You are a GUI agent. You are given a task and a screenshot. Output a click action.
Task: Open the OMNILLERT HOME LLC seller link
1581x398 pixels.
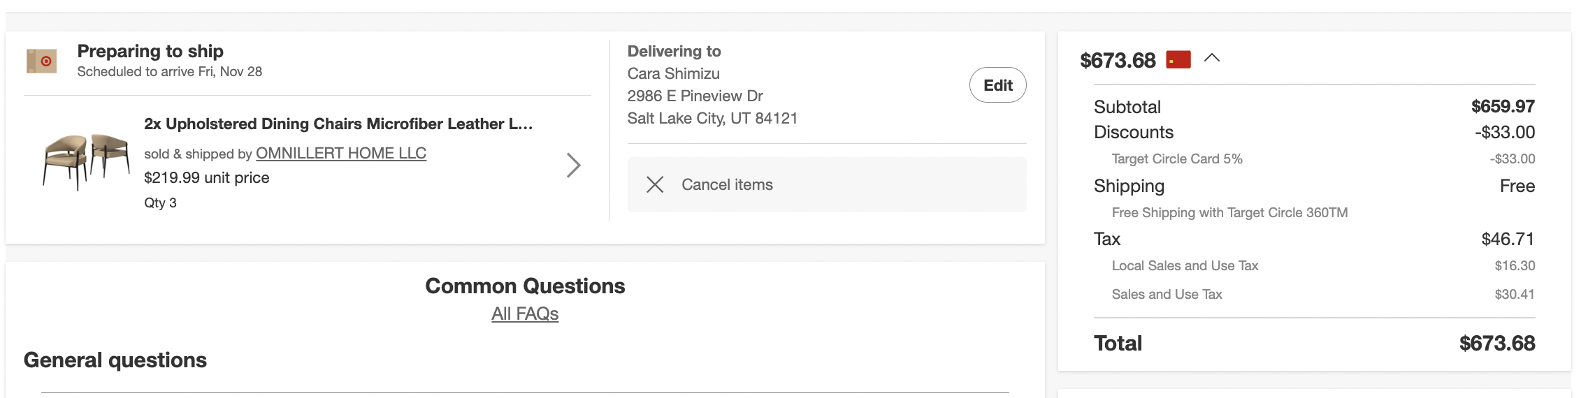click(340, 154)
